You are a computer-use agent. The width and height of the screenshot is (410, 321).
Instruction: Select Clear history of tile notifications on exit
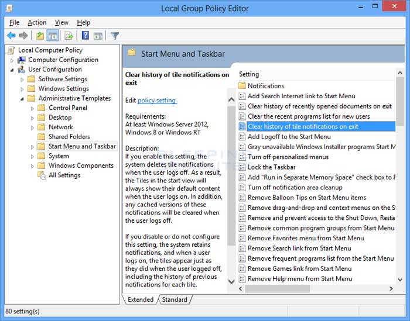(x=321, y=126)
